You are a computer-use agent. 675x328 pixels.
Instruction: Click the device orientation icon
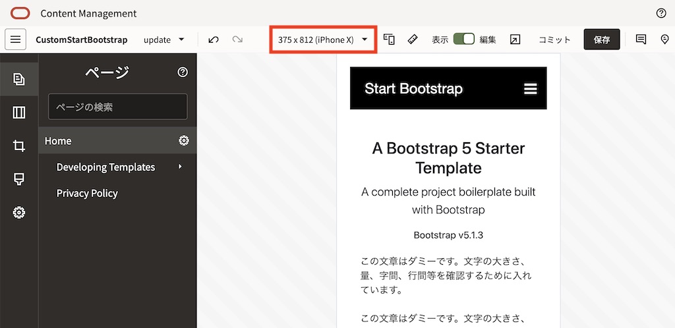(x=389, y=40)
